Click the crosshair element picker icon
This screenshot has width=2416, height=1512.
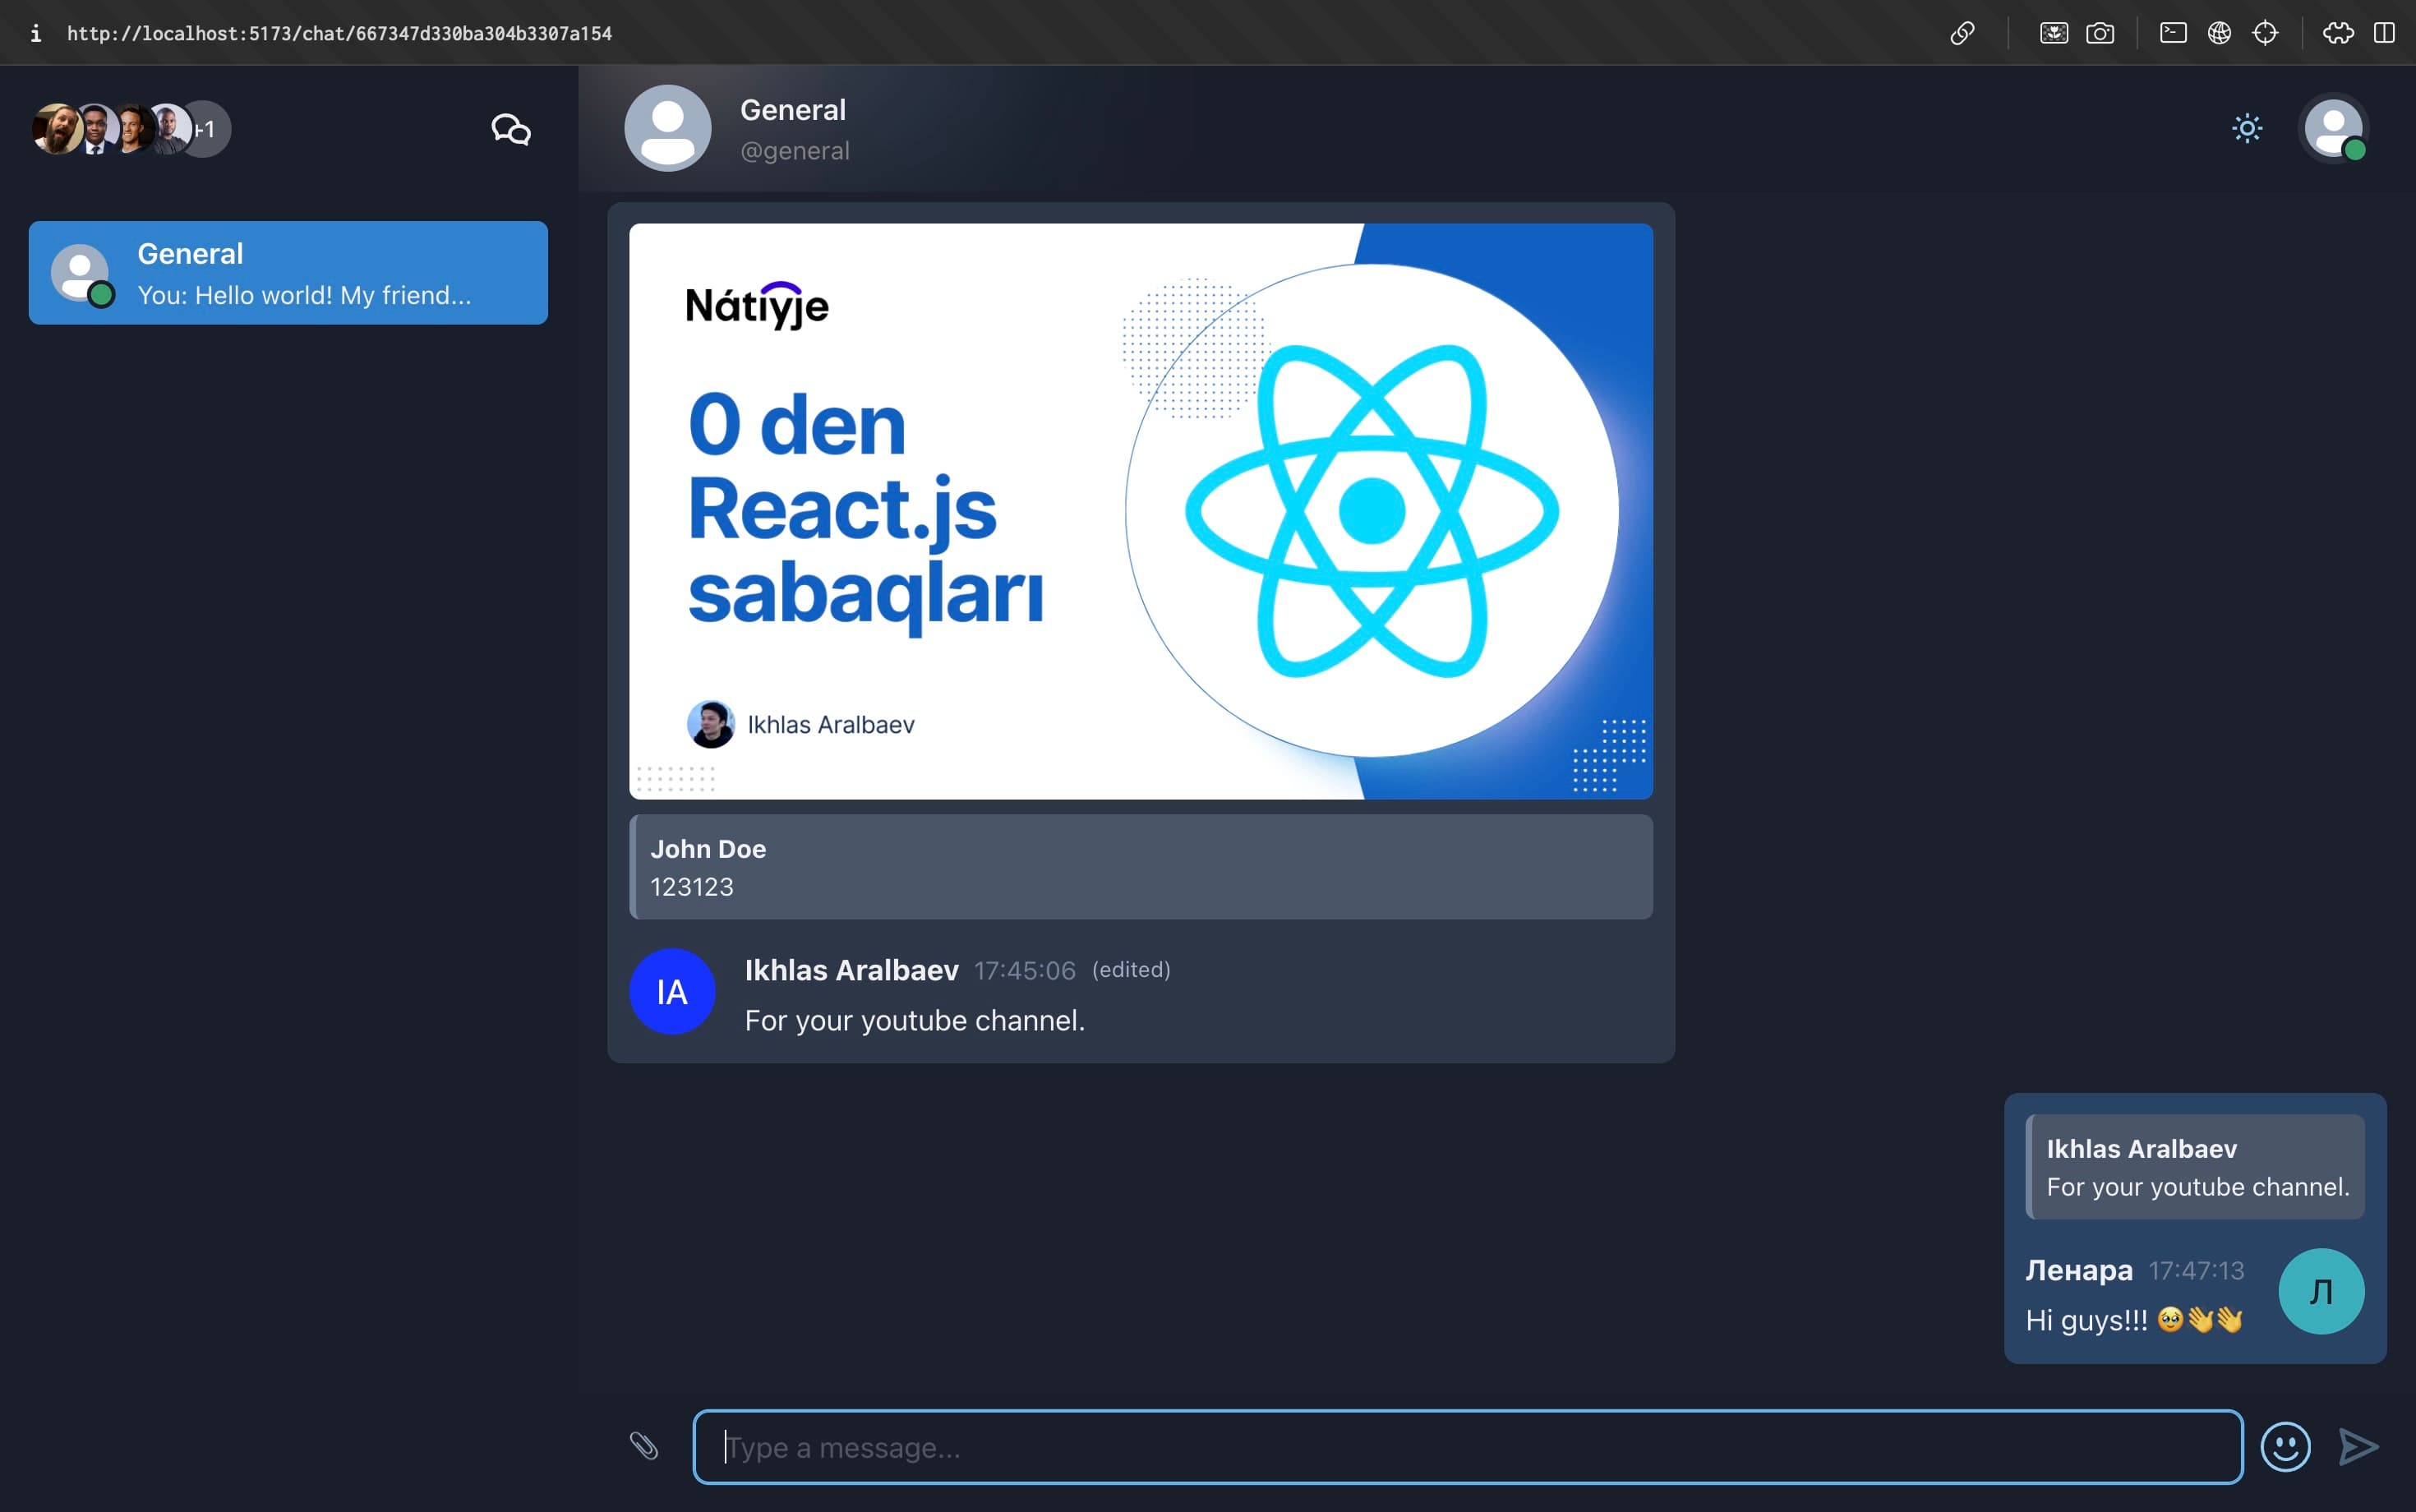click(2265, 33)
